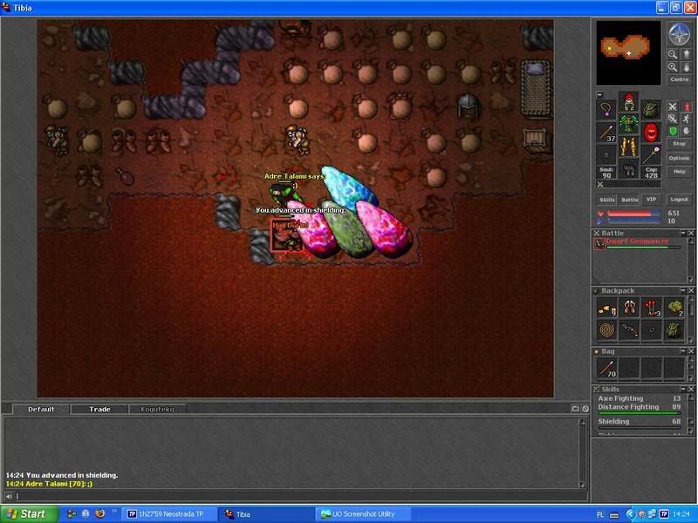Screen dimensions: 698x523
Task: Click the blue mana bar
Action: click(633, 221)
